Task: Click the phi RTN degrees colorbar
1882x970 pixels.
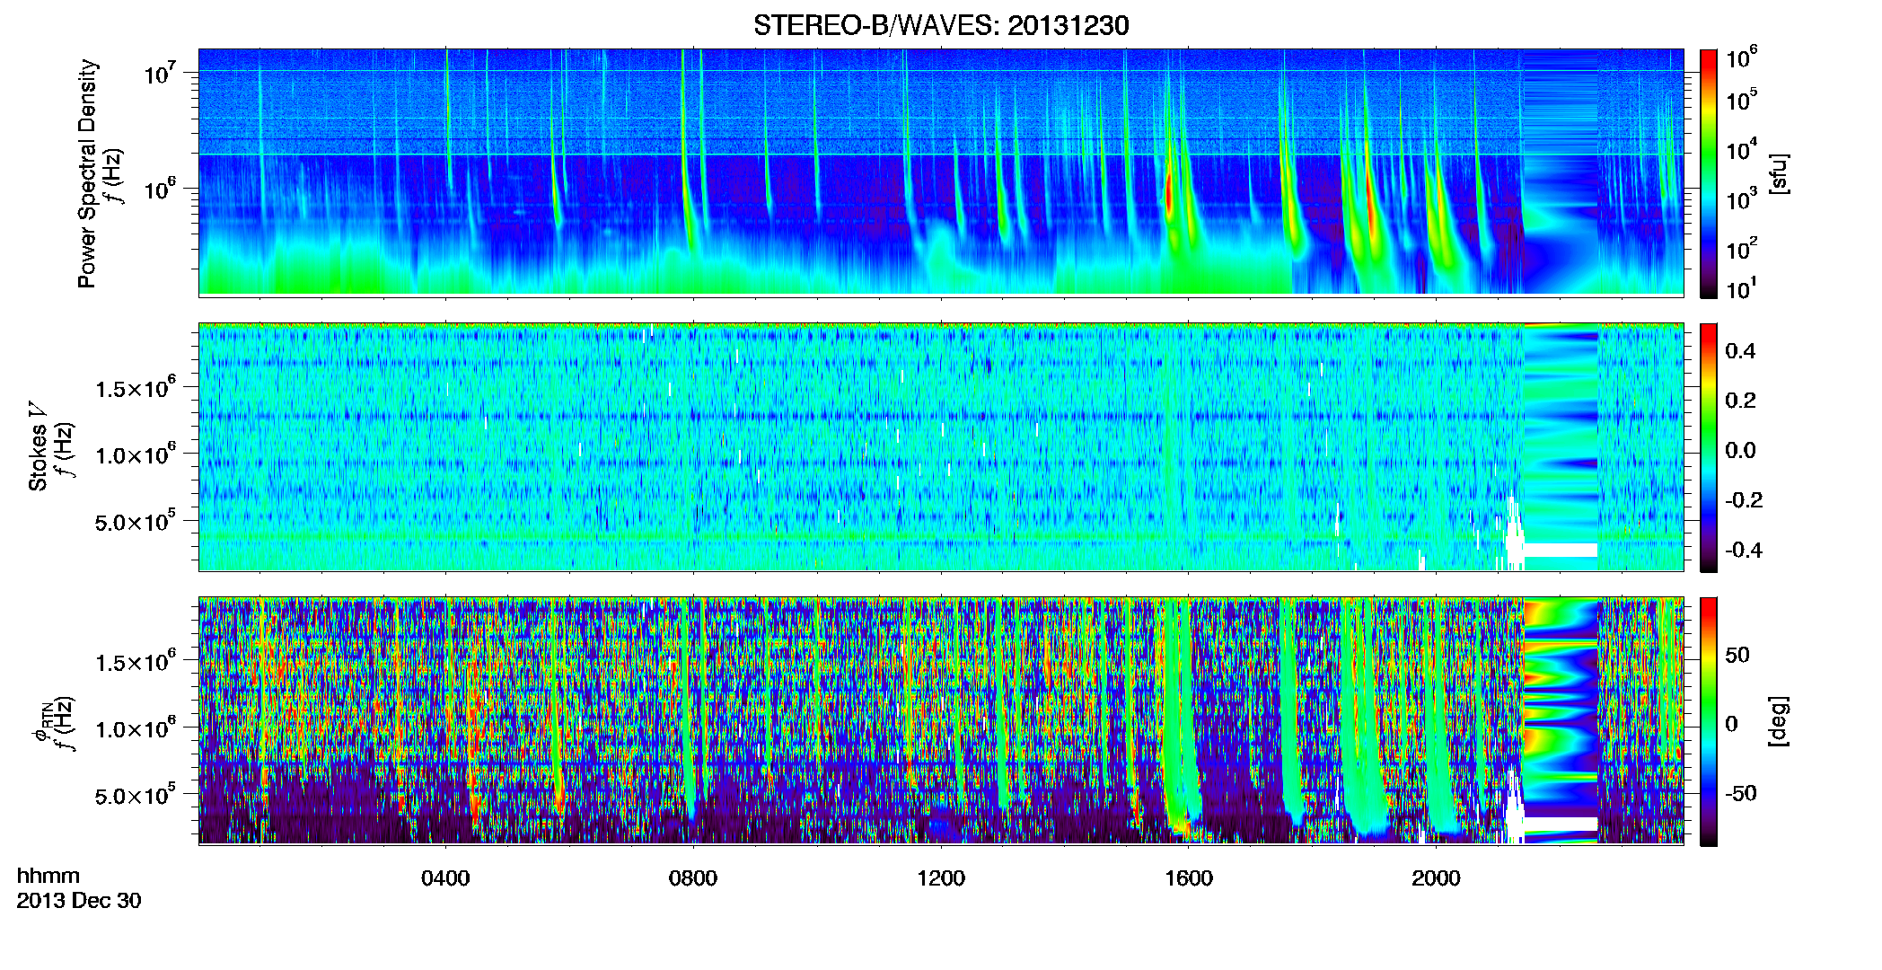Action: click(1709, 721)
